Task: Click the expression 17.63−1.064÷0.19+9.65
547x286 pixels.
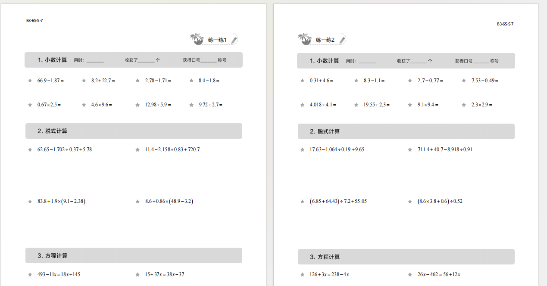Action: 337,149
